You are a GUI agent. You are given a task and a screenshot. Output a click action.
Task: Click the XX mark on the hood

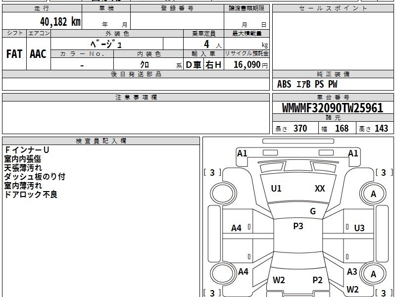point(320,189)
